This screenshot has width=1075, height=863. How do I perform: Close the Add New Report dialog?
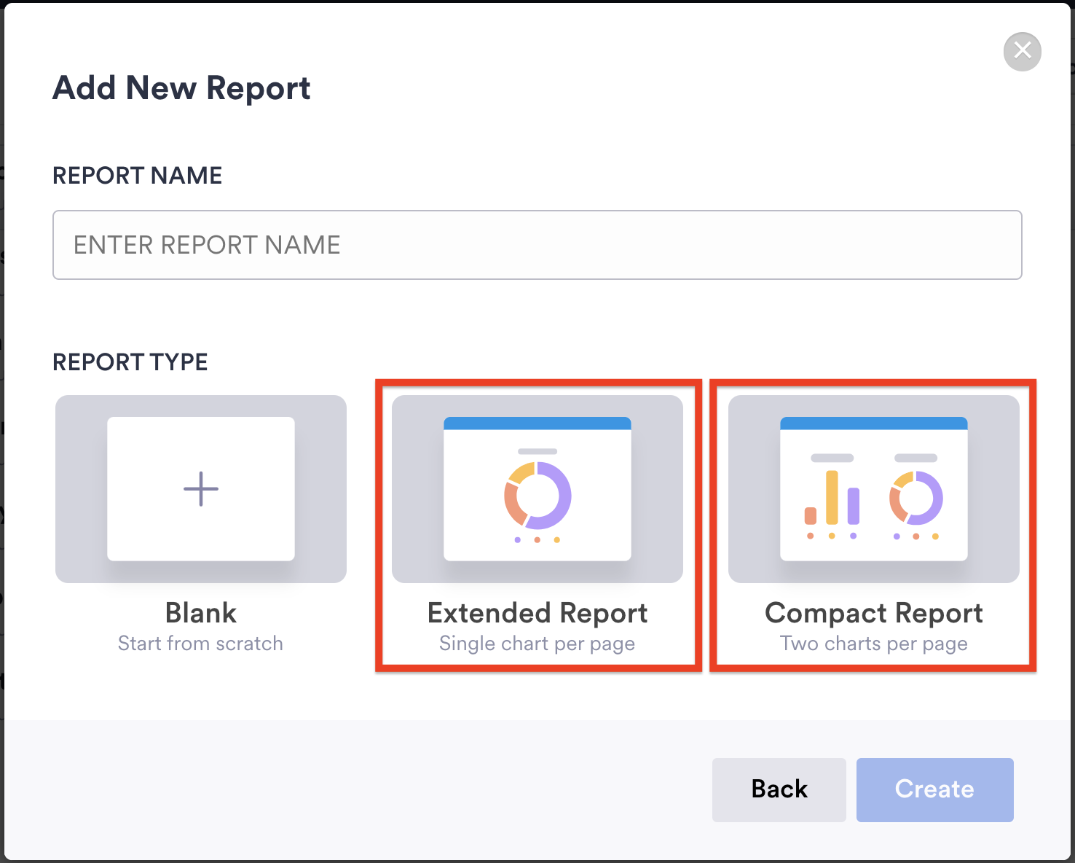(1022, 51)
